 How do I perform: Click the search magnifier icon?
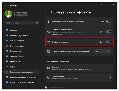tap(37, 23)
